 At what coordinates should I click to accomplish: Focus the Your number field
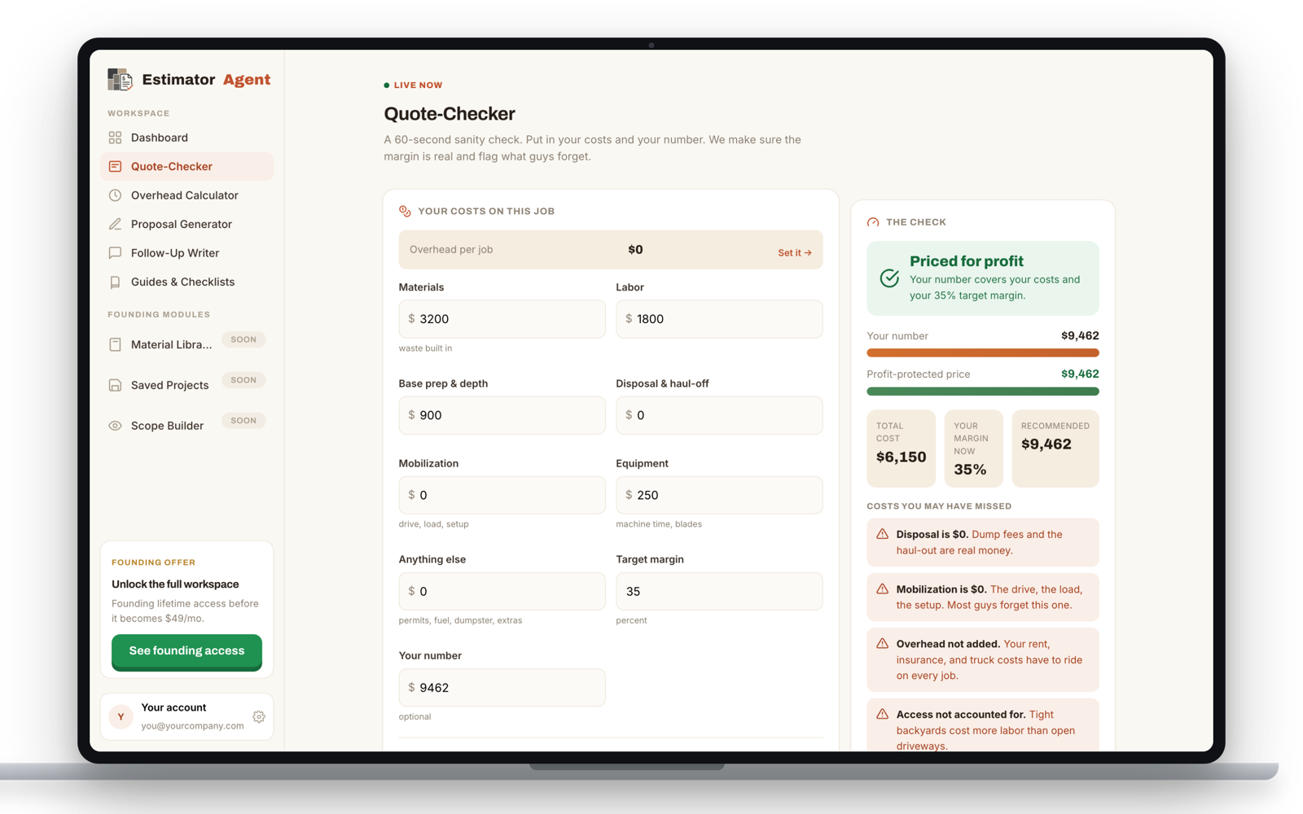(502, 688)
